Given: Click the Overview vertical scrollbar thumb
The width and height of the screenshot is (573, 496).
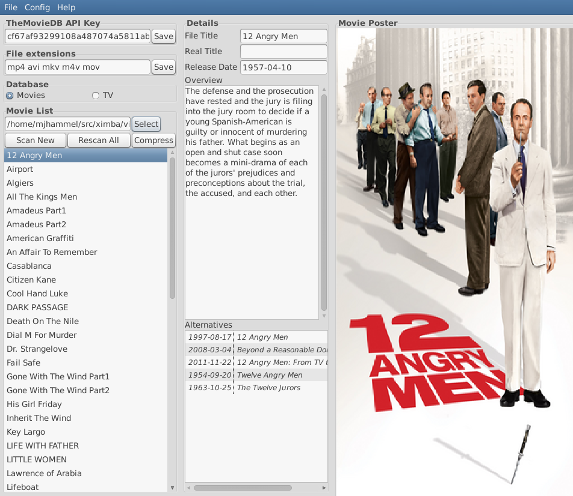Looking at the screenshot, I should pyautogui.click(x=324, y=203).
